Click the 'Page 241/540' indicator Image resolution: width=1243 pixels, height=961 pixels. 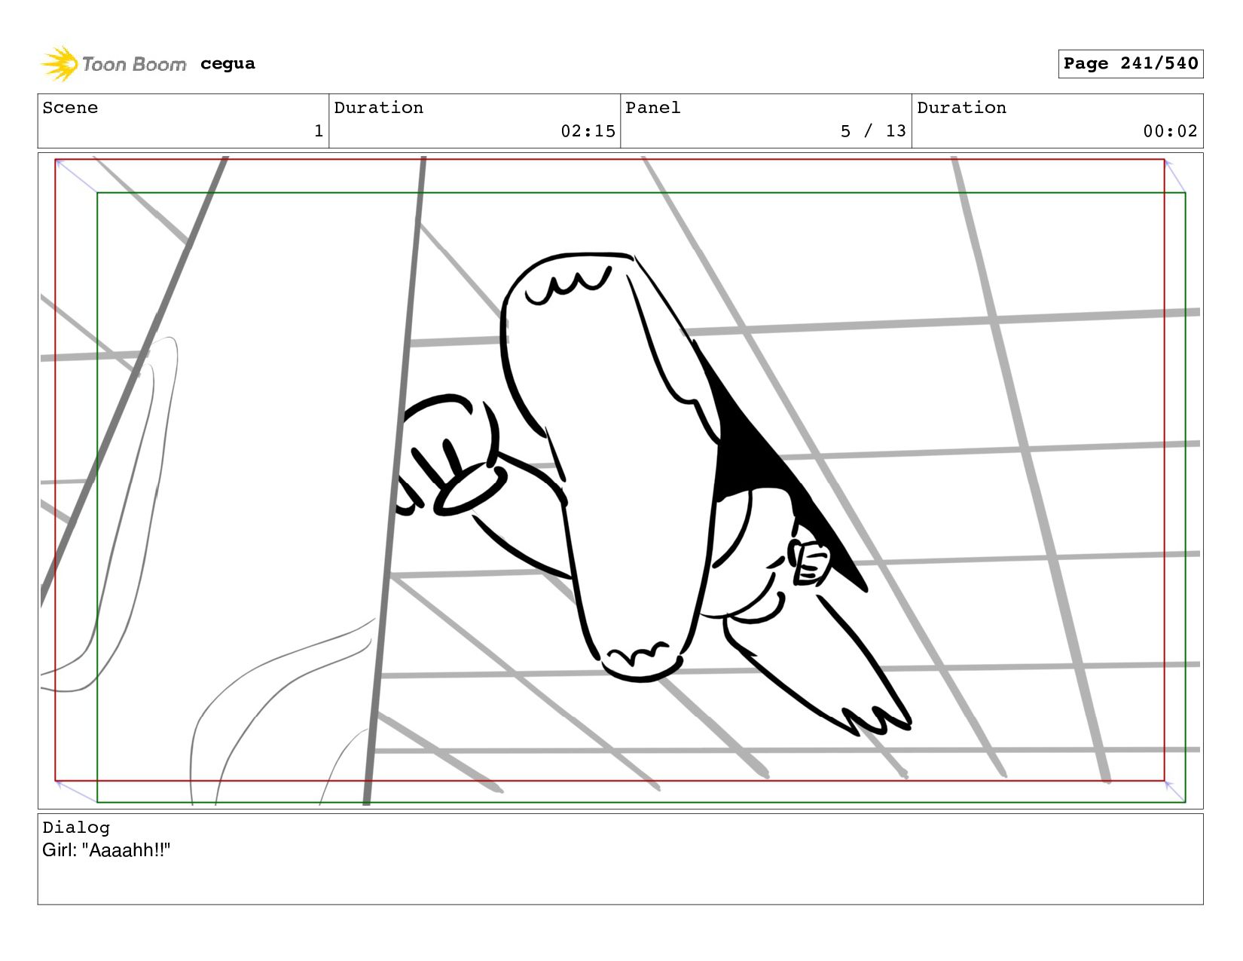click(1130, 63)
